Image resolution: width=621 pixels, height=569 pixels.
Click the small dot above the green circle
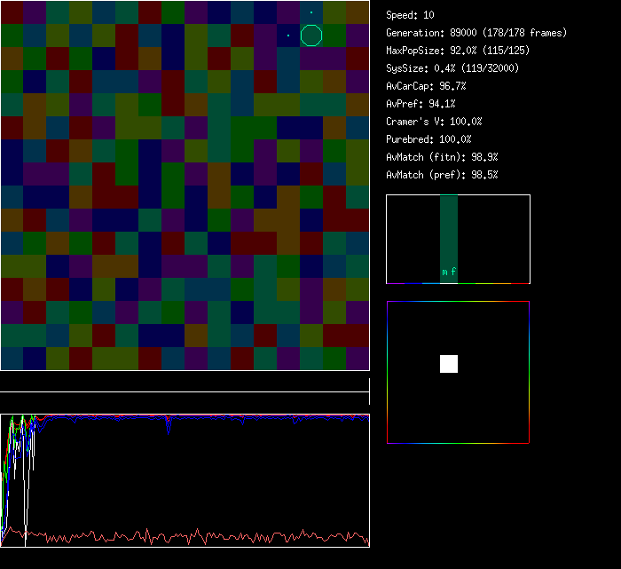pyautogui.click(x=311, y=12)
